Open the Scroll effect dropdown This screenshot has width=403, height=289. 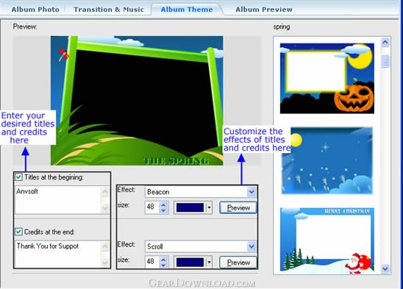252,246
